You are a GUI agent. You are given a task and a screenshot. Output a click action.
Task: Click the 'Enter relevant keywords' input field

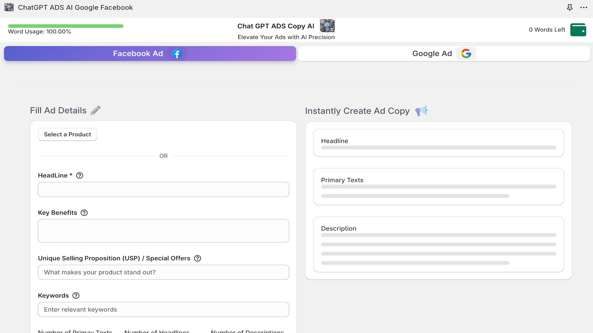pyautogui.click(x=163, y=310)
